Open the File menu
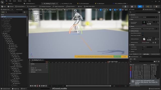The height and width of the screenshot is (90, 161). [6, 1]
